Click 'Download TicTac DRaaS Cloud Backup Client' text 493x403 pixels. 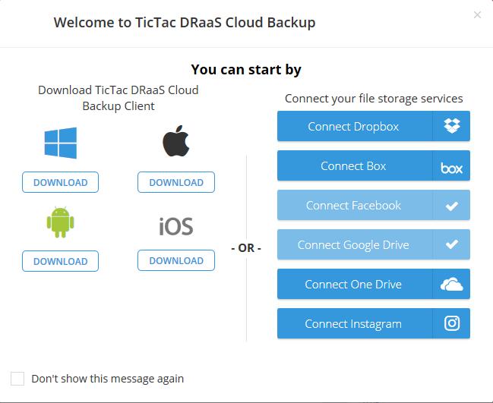click(x=119, y=98)
